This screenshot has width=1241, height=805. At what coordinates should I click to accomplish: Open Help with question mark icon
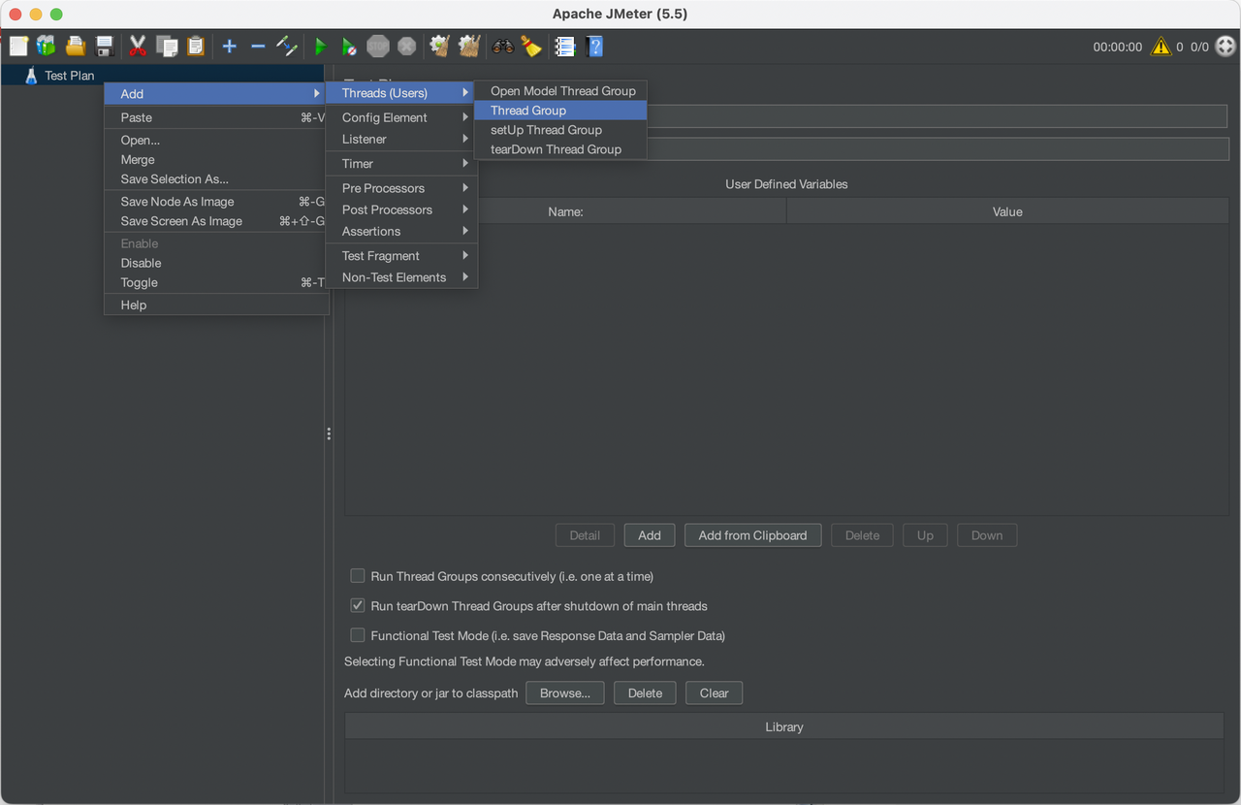pos(594,46)
